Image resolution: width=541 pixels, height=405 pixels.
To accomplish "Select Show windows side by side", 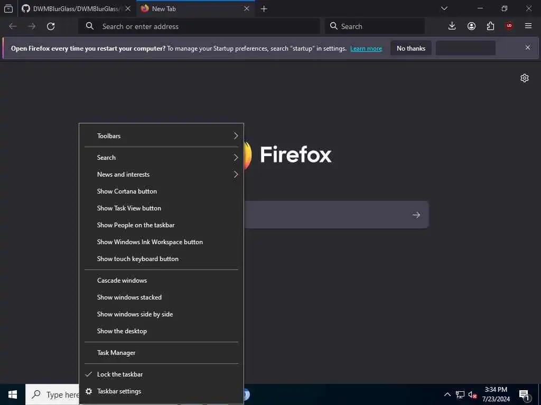I will pyautogui.click(x=162, y=314).
